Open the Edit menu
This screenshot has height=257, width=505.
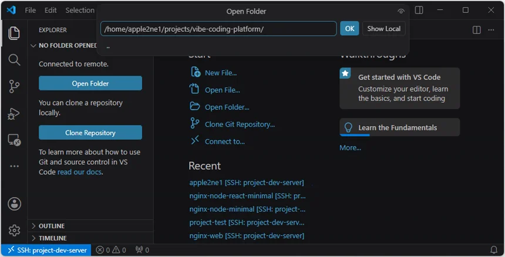[51, 11]
